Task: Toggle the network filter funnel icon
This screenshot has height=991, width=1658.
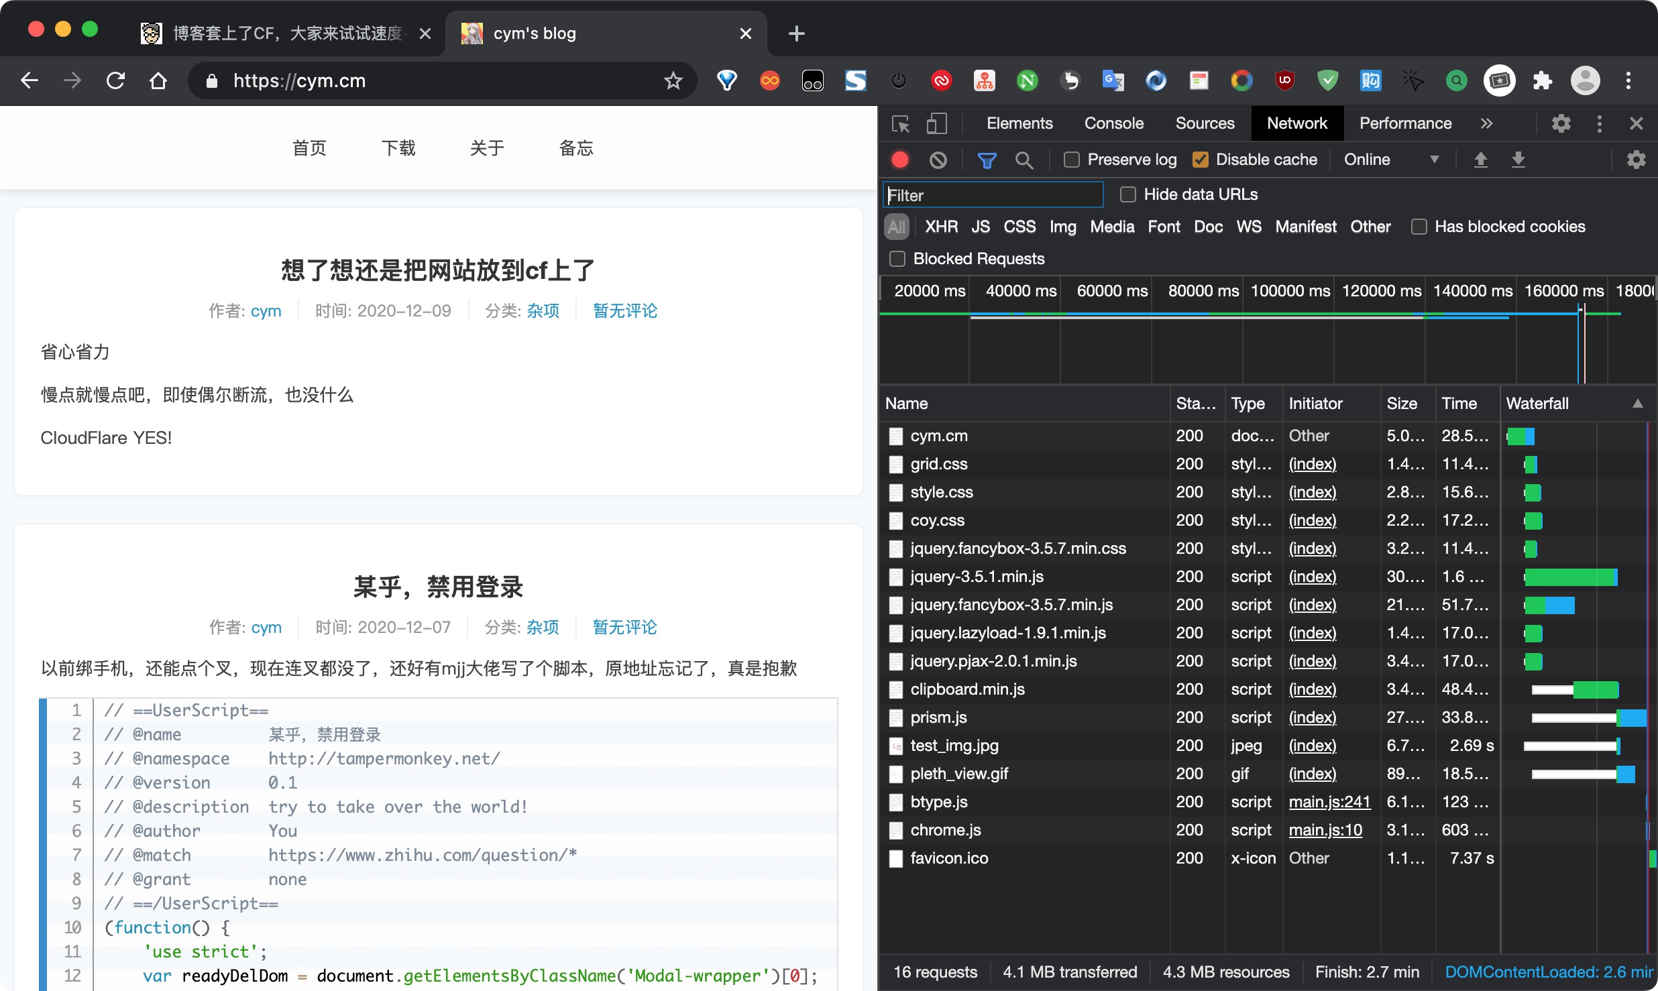Action: (987, 160)
